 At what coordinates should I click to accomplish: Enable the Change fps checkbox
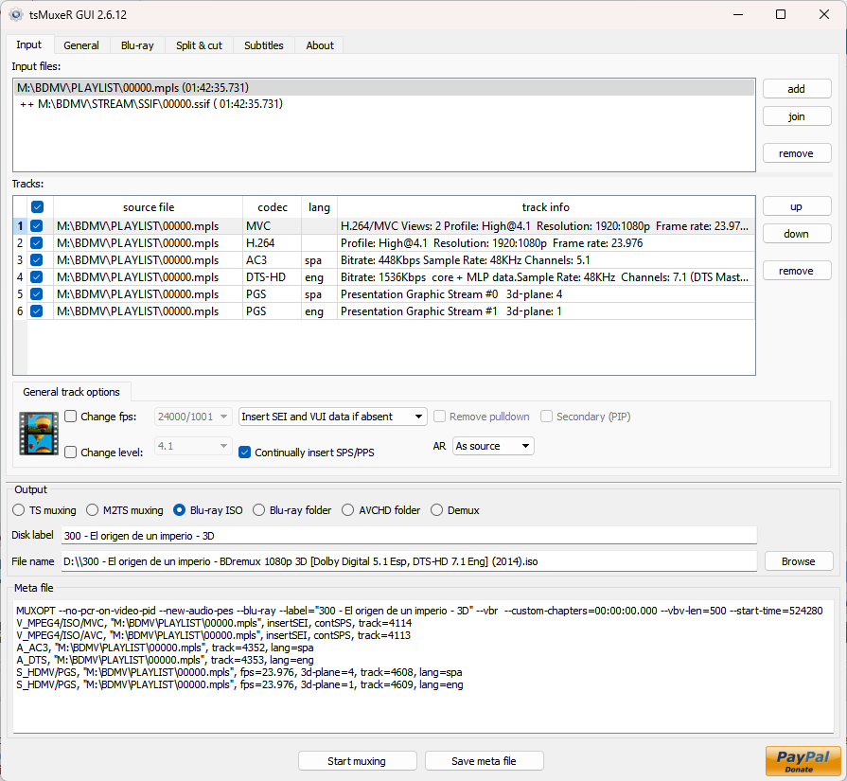pos(71,417)
